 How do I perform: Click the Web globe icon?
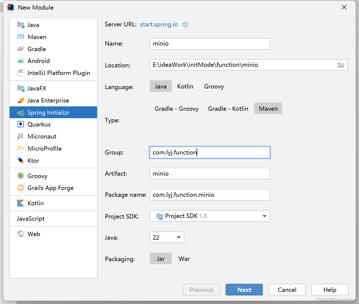tap(21, 234)
